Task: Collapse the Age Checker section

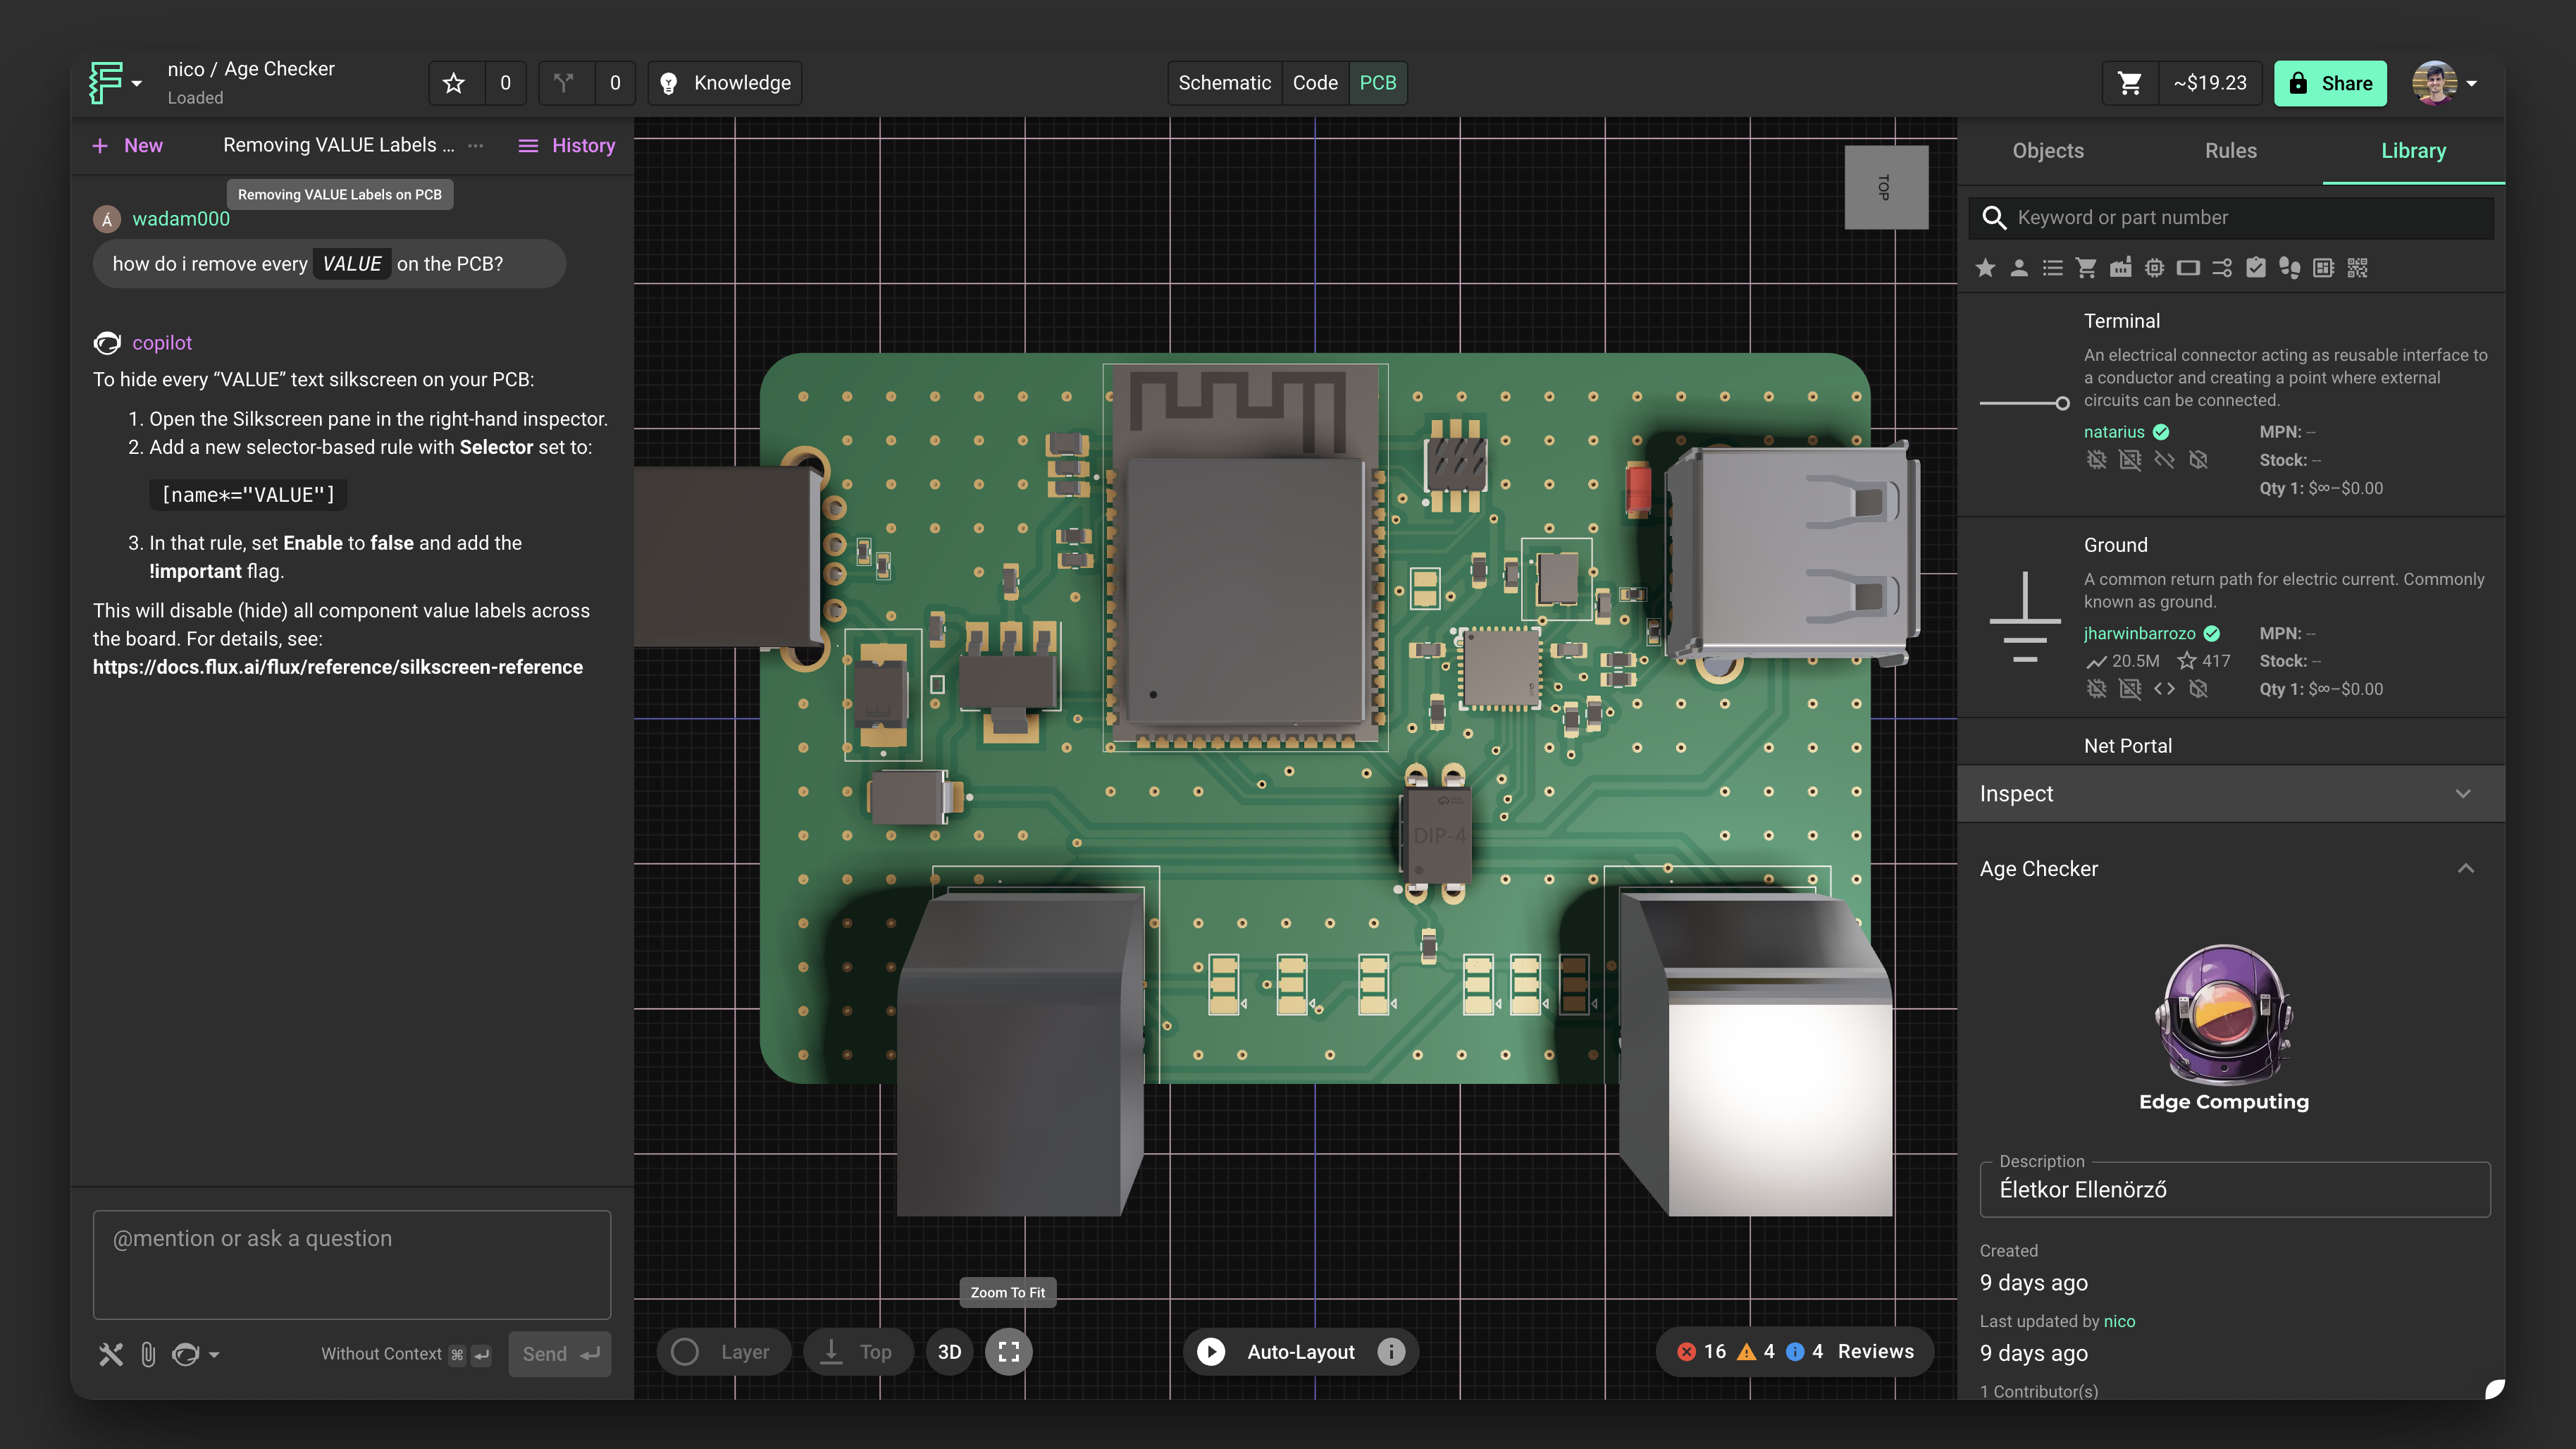Action: 2465,869
